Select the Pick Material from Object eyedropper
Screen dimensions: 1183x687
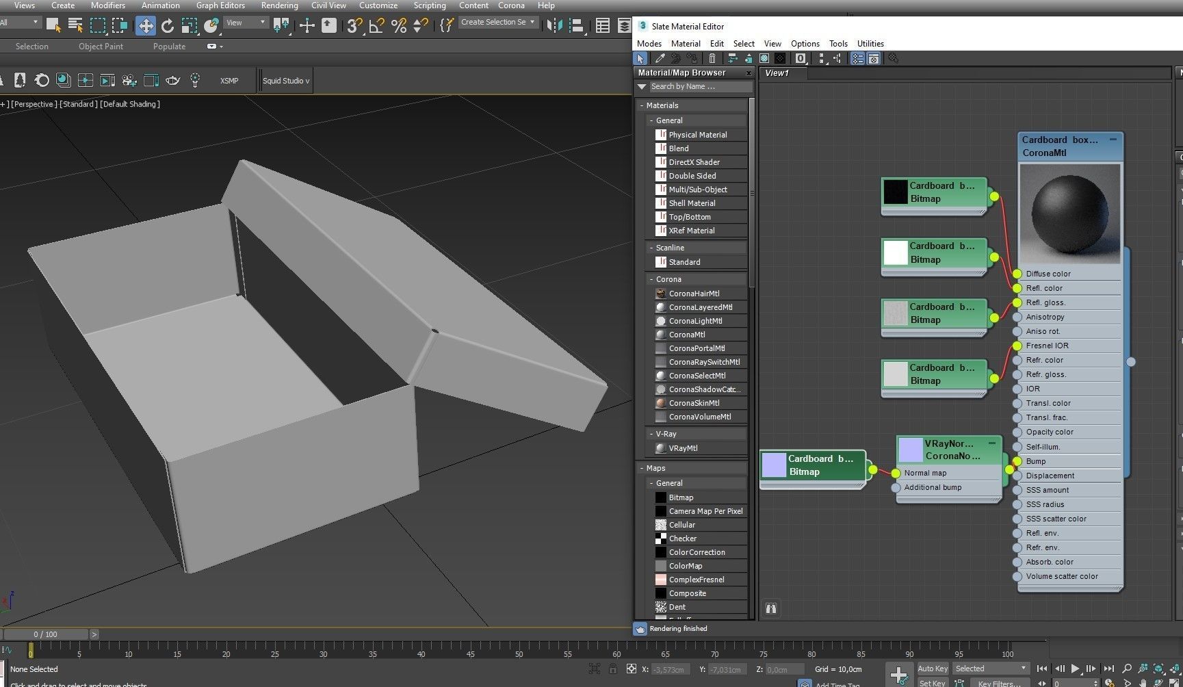660,59
